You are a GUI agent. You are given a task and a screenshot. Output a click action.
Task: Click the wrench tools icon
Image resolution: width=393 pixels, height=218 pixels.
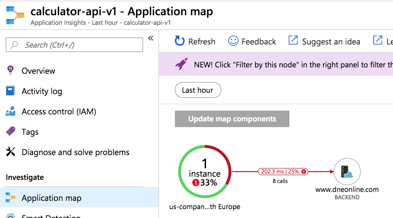click(10, 152)
